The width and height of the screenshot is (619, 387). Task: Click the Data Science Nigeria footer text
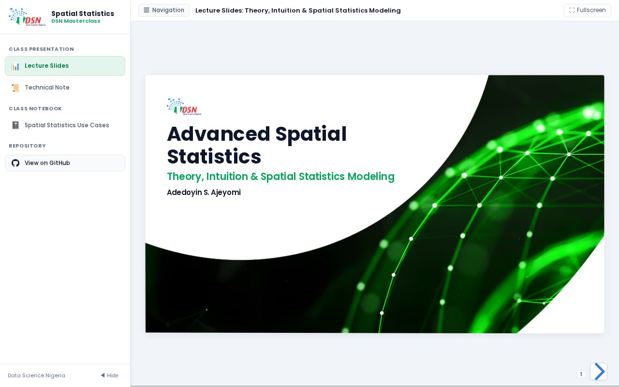tap(36, 375)
